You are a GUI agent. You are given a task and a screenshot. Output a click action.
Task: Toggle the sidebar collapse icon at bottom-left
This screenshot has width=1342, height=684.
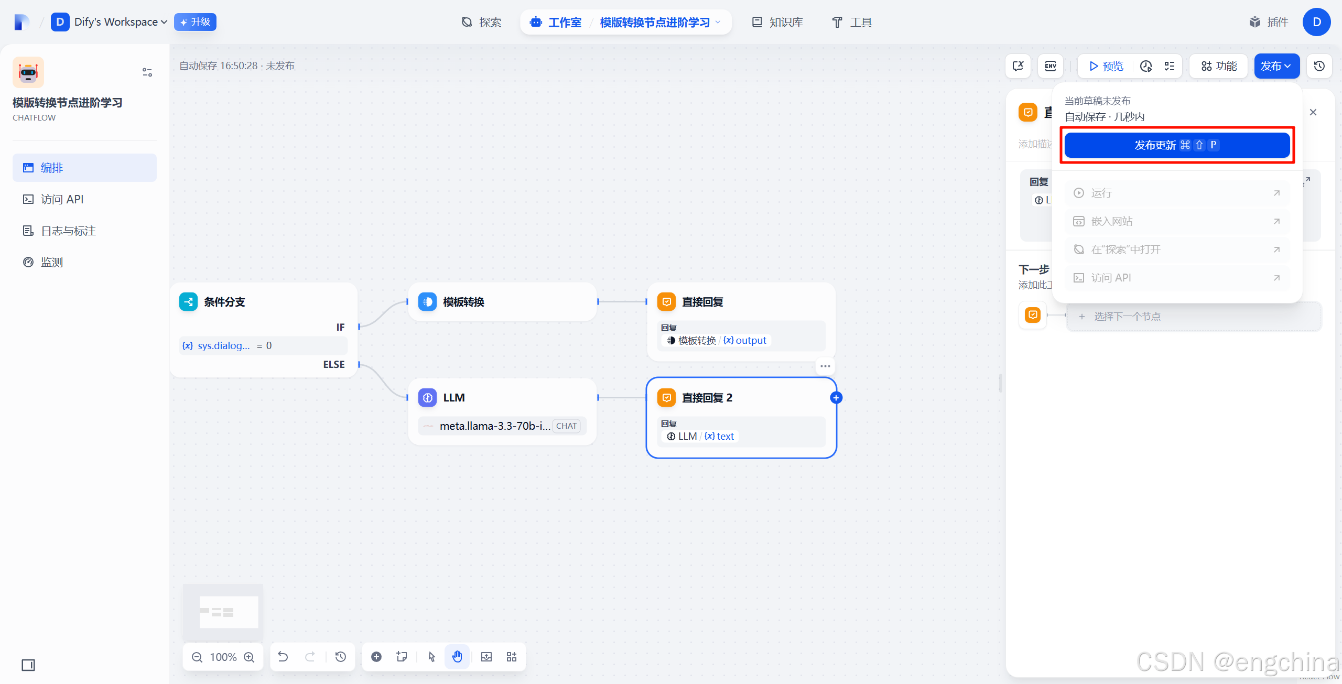point(28,665)
